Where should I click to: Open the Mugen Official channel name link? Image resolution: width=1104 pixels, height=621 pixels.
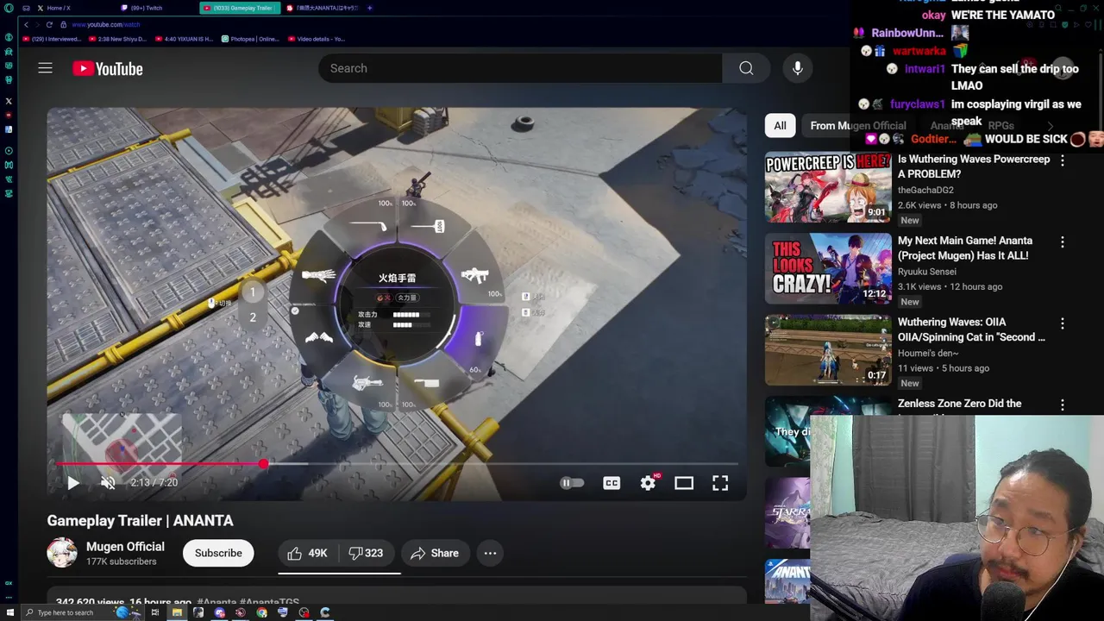click(x=125, y=546)
